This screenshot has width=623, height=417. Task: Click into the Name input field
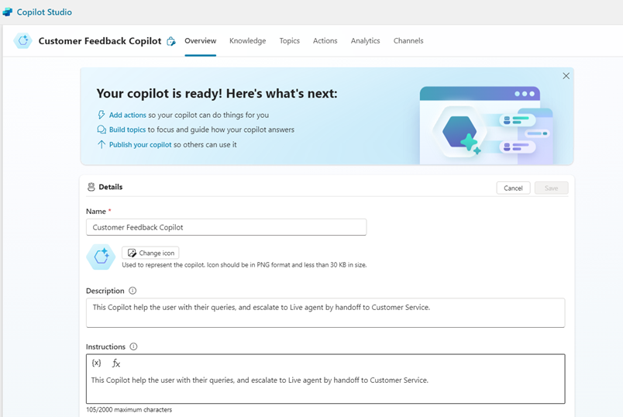point(225,227)
